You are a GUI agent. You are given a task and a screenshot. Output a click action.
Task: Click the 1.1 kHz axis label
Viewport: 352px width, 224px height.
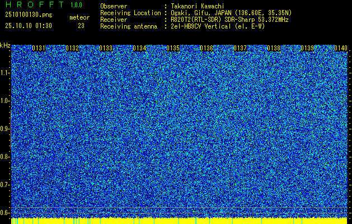tap(4, 73)
